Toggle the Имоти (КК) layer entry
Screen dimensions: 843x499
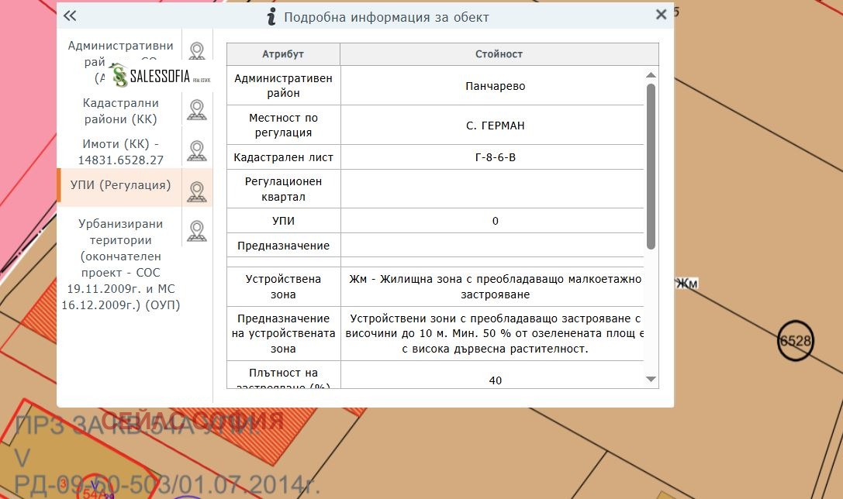[119, 152]
